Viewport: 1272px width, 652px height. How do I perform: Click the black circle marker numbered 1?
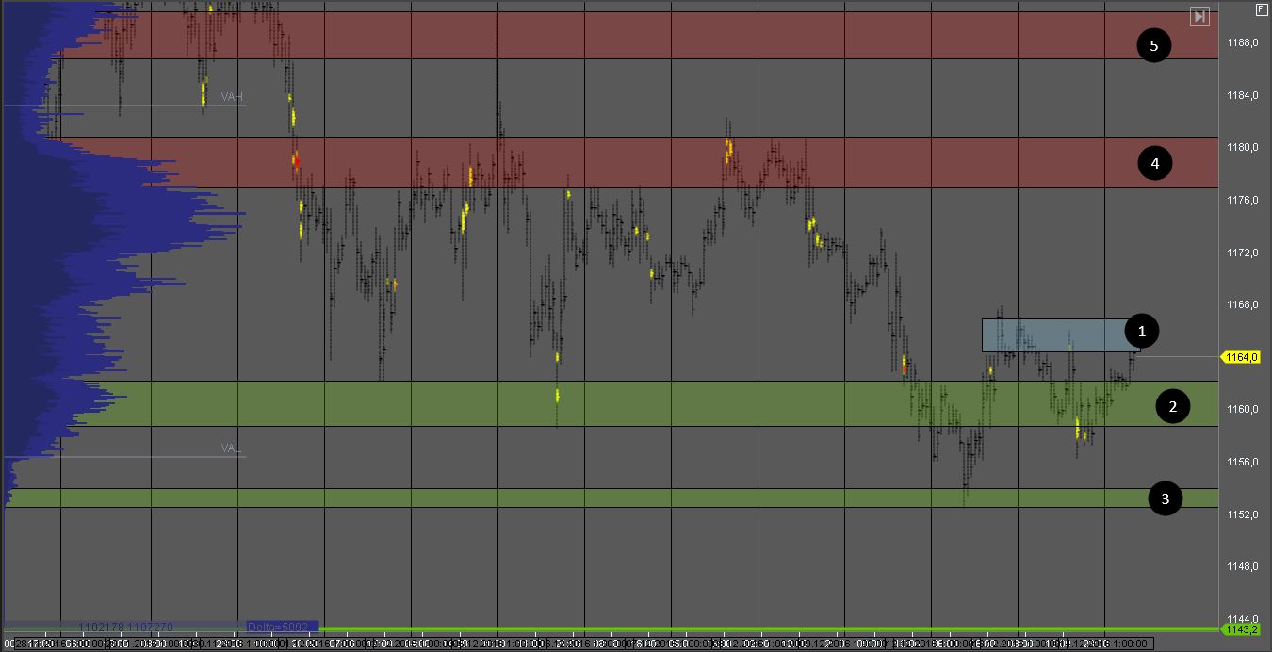1142,331
